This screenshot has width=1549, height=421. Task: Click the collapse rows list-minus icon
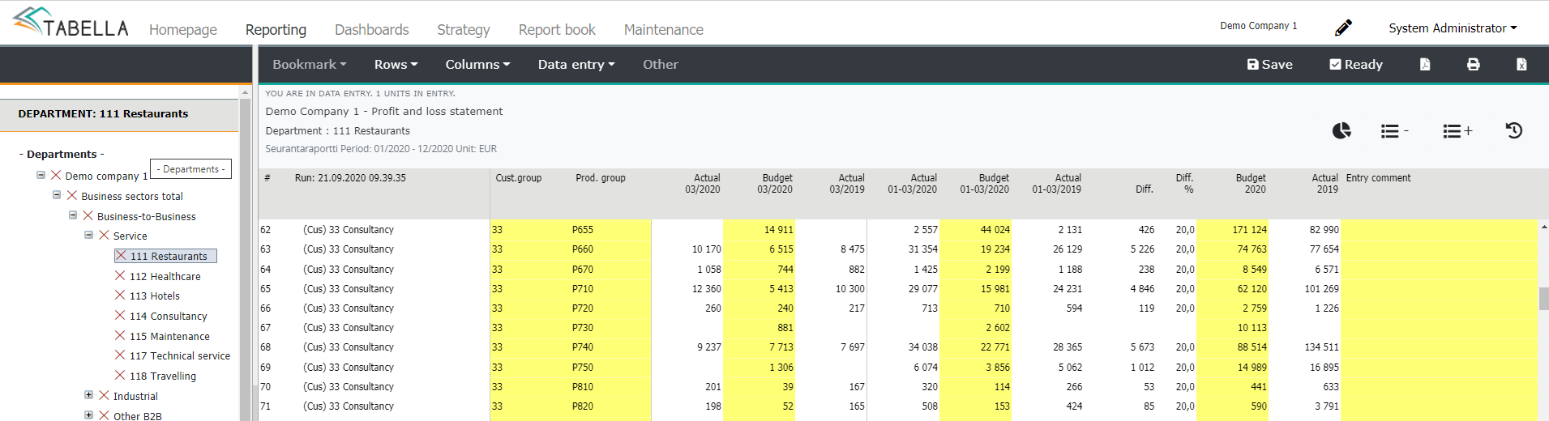pos(1394,130)
